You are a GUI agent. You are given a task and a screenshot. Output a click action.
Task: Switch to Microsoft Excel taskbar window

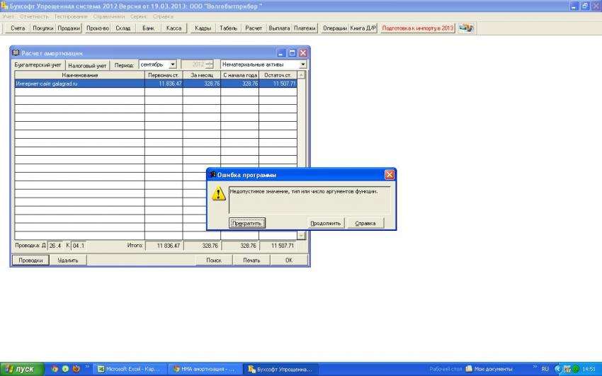128,369
